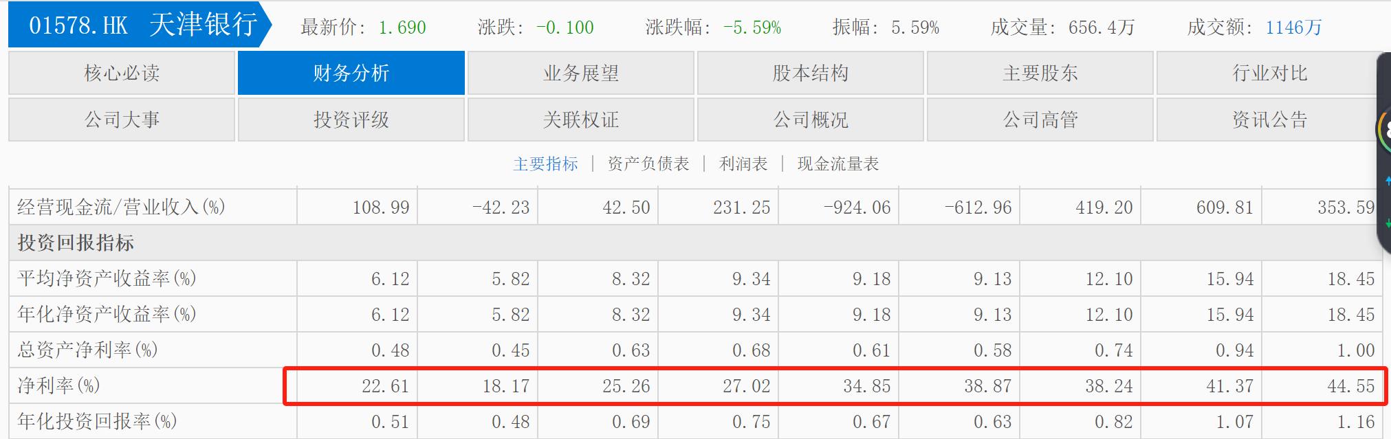Open the 现金流量表 link

point(837,164)
